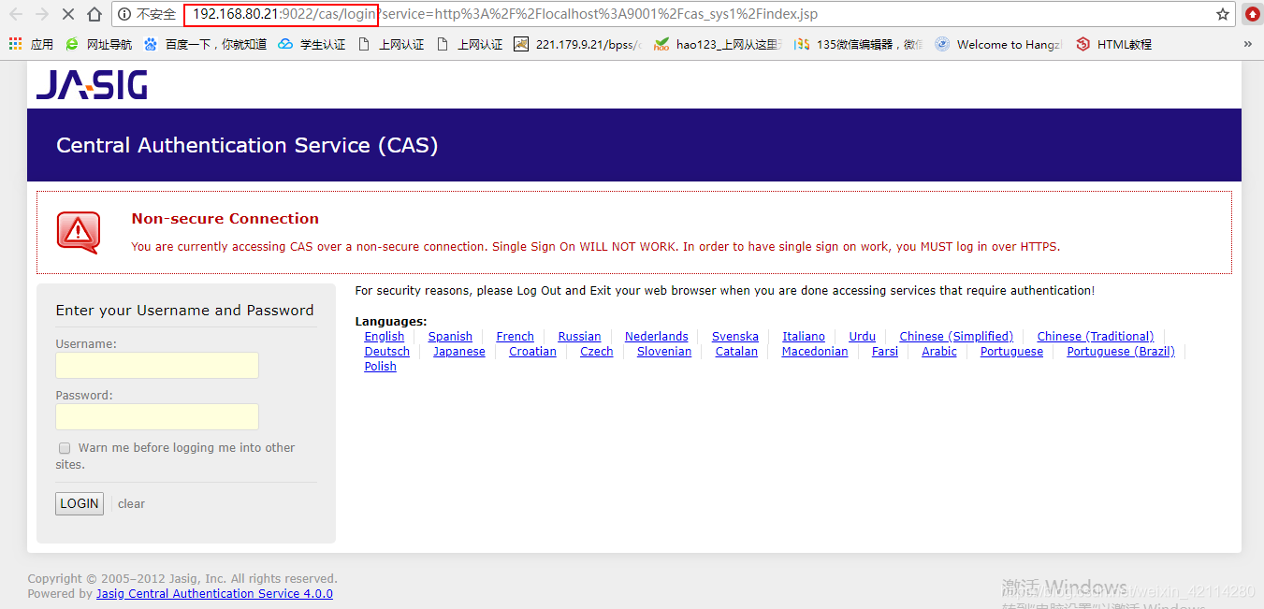Click Enter your Username and Password heading
Screen dimensions: 1264x609
185,311
